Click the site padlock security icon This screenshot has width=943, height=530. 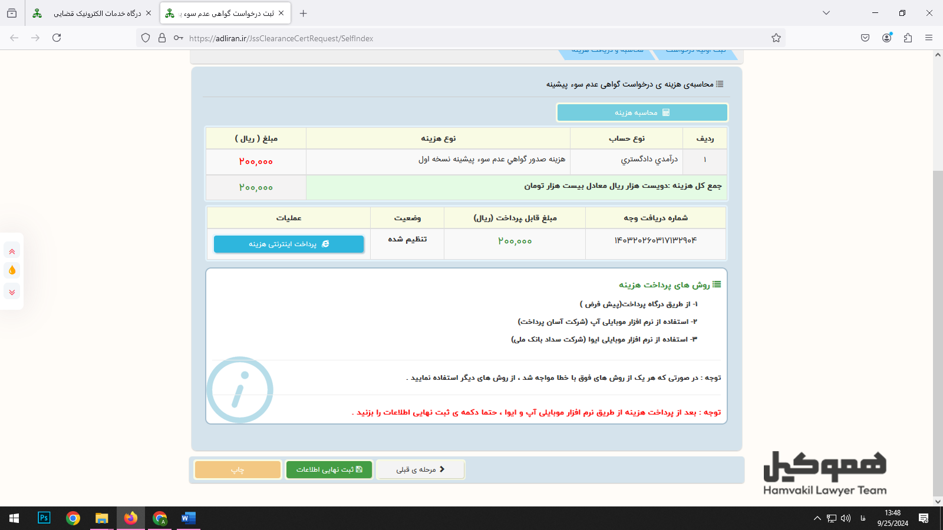point(162,38)
